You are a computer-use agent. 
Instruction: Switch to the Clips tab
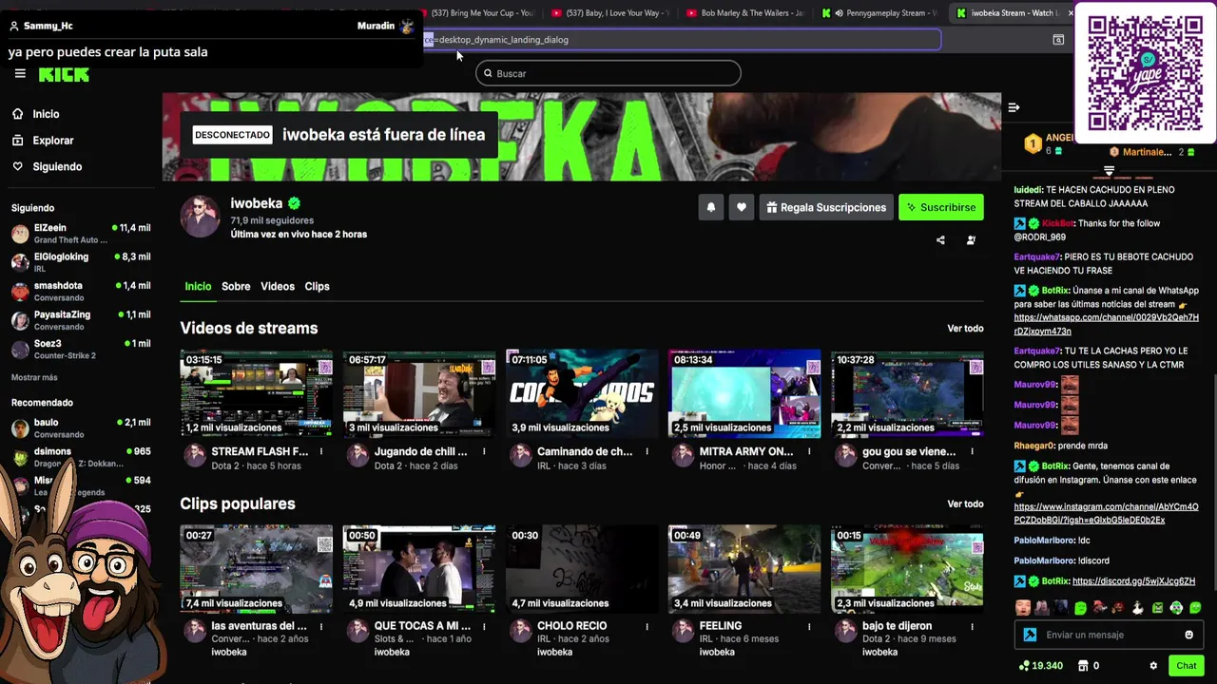(x=317, y=286)
